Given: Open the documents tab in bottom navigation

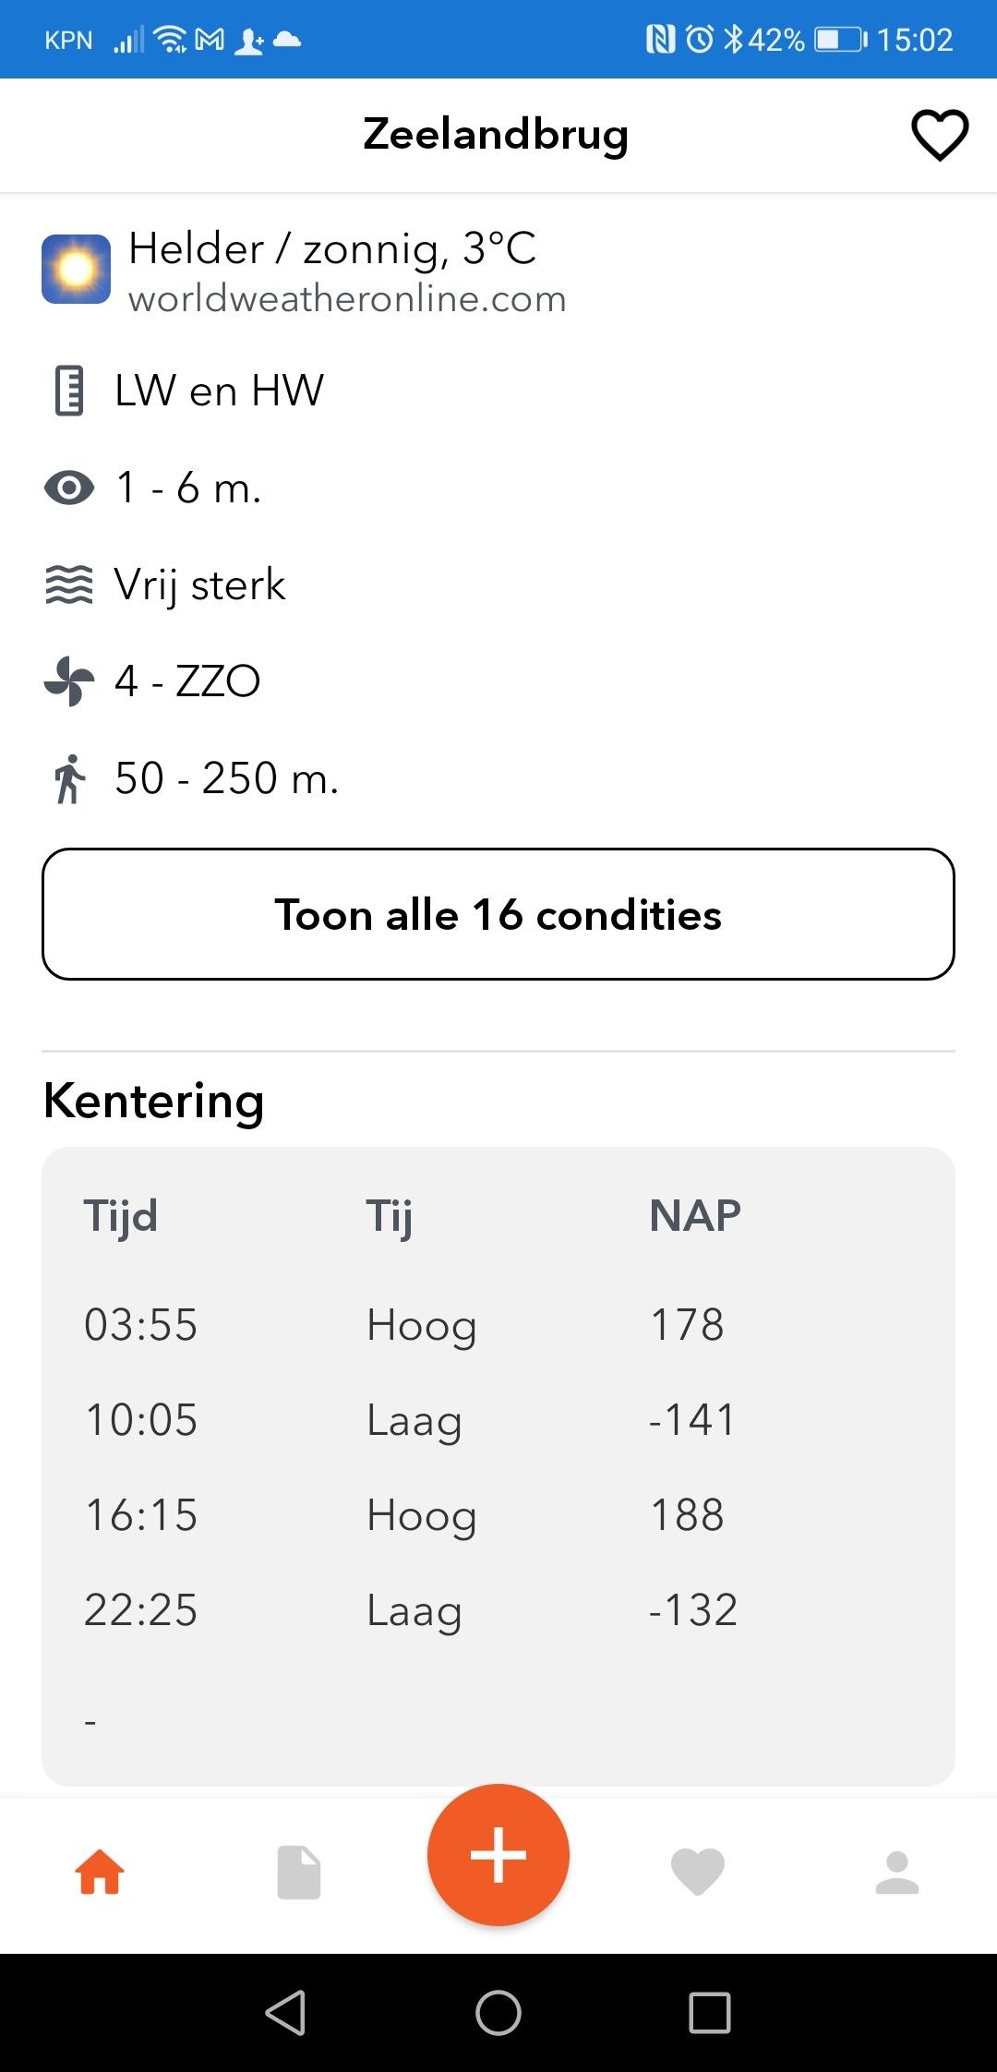Looking at the screenshot, I should click(x=299, y=1873).
